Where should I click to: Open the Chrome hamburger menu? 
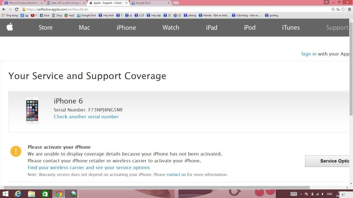point(349,9)
